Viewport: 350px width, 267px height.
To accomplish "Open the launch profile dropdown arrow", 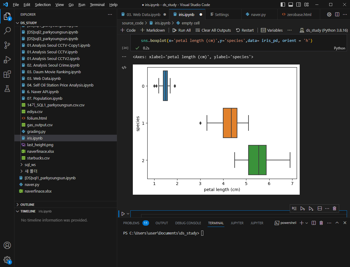I will point(306,223).
